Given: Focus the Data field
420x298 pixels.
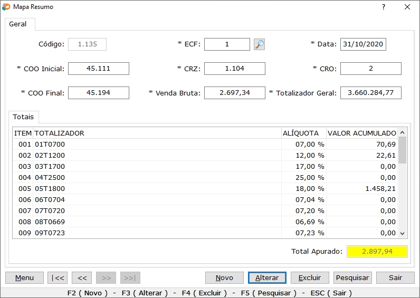Looking at the screenshot, I should 363,44.
